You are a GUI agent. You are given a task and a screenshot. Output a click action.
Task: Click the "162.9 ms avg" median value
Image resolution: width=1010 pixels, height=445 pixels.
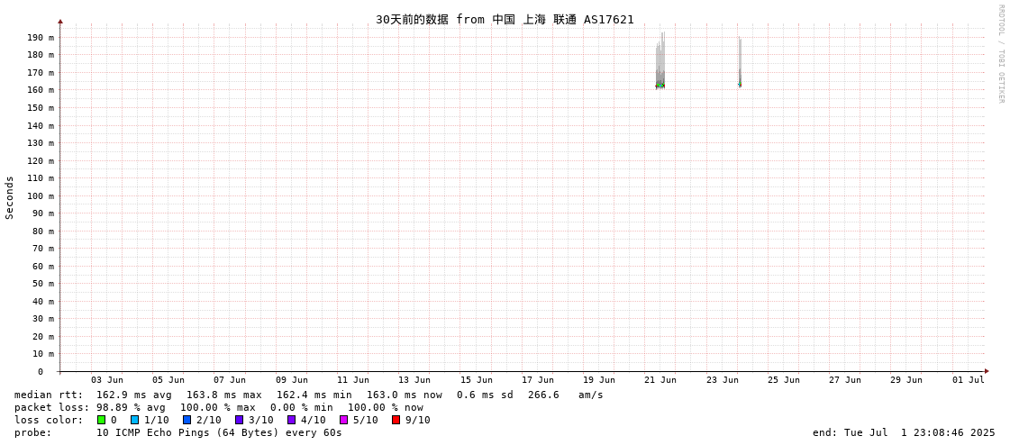134,395
